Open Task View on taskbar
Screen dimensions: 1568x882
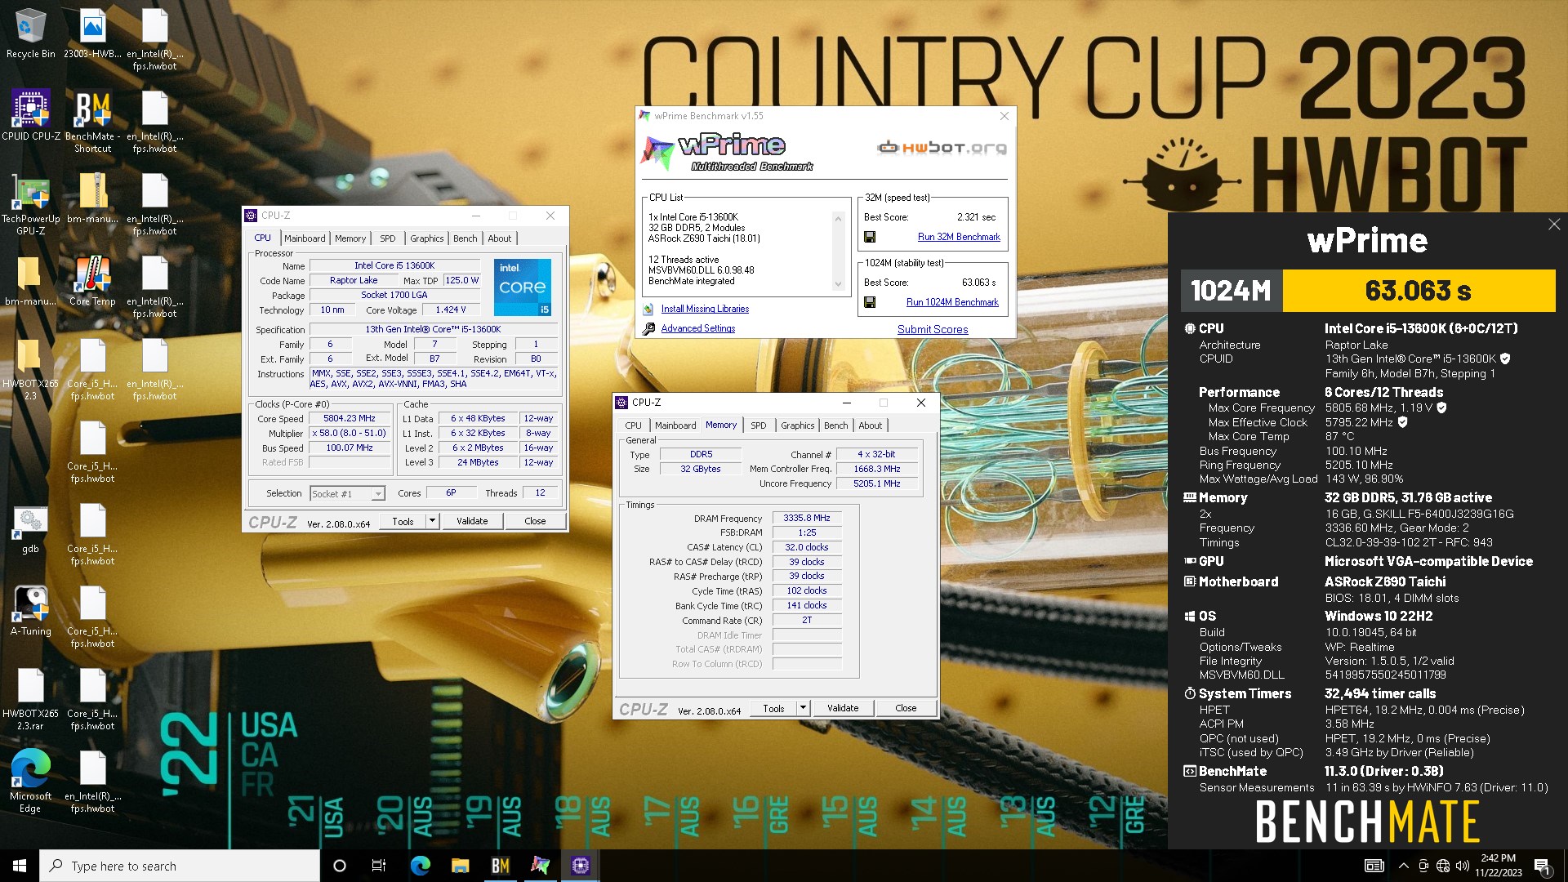(379, 866)
